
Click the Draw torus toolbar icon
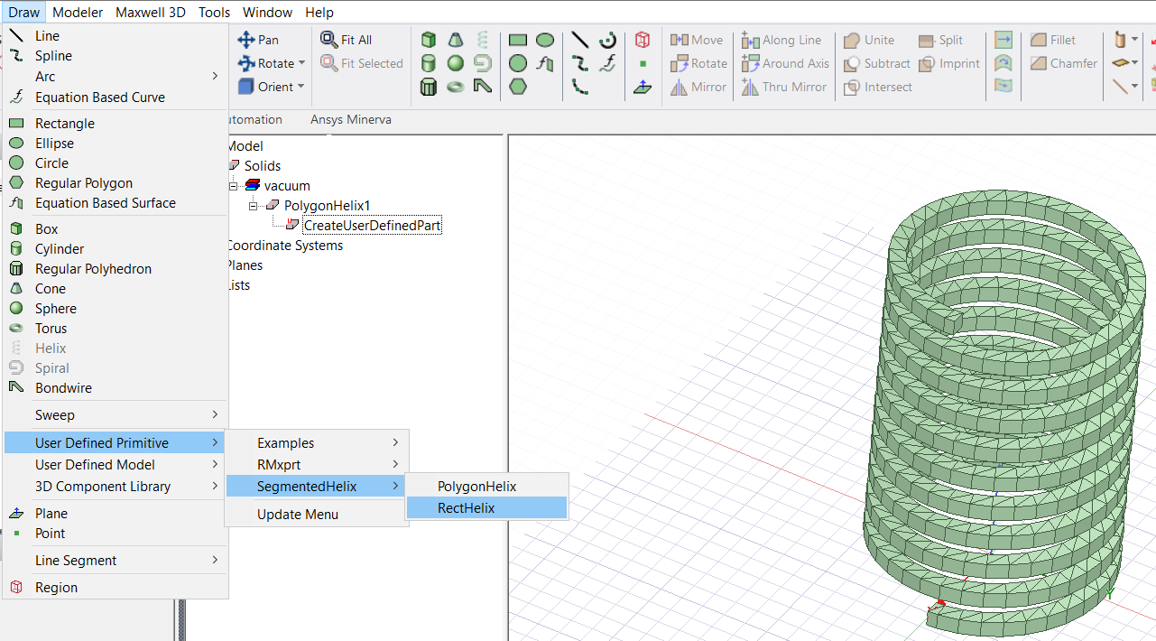point(456,87)
